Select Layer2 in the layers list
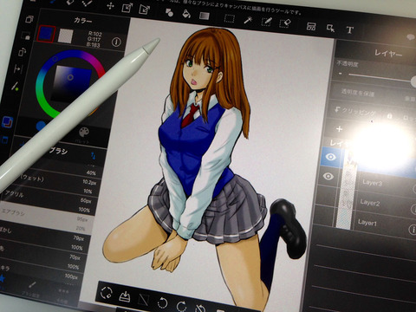The width and height of the screenshot is (416, 312). (x=370, y=203)
